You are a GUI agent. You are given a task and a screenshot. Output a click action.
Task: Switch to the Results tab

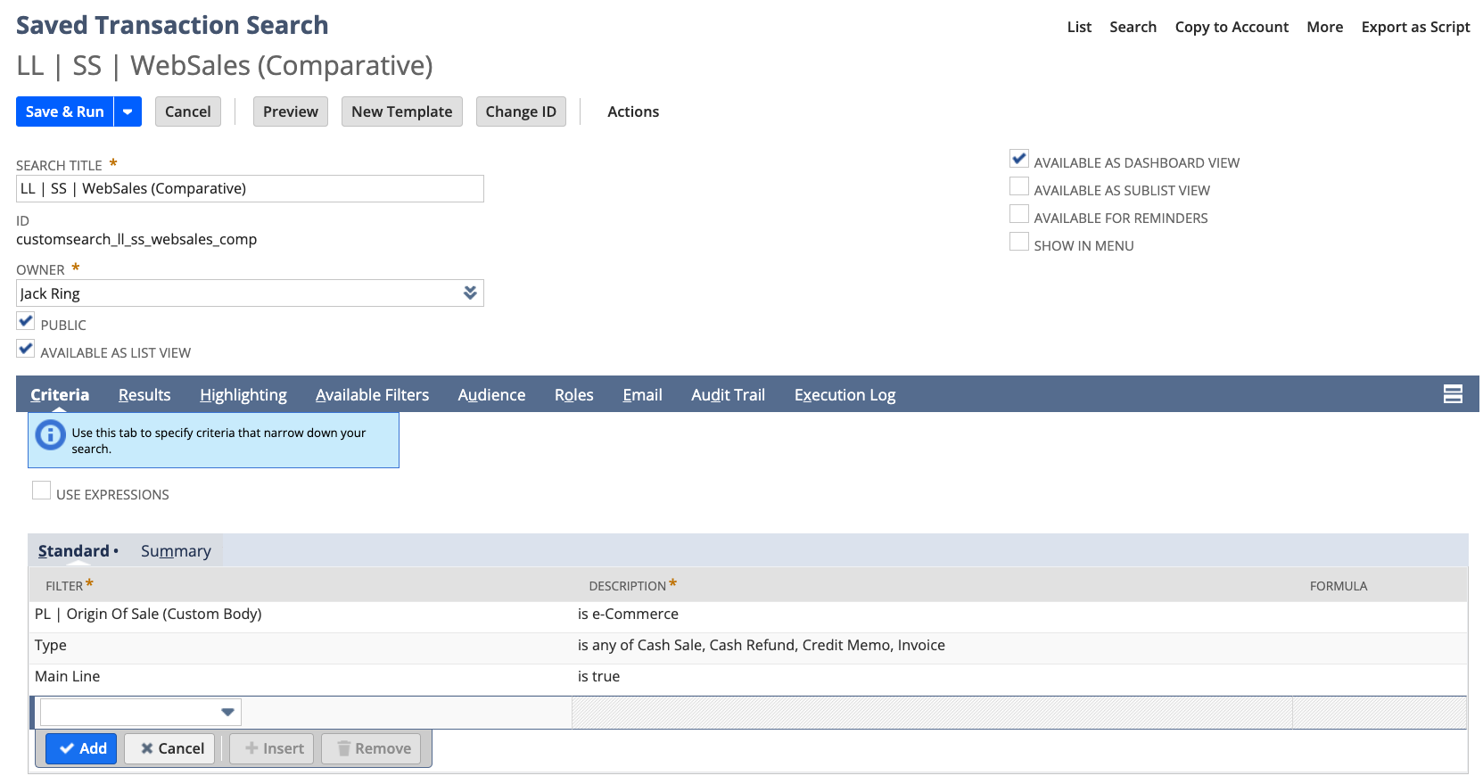pyautogui.click(x=144, y=395)
